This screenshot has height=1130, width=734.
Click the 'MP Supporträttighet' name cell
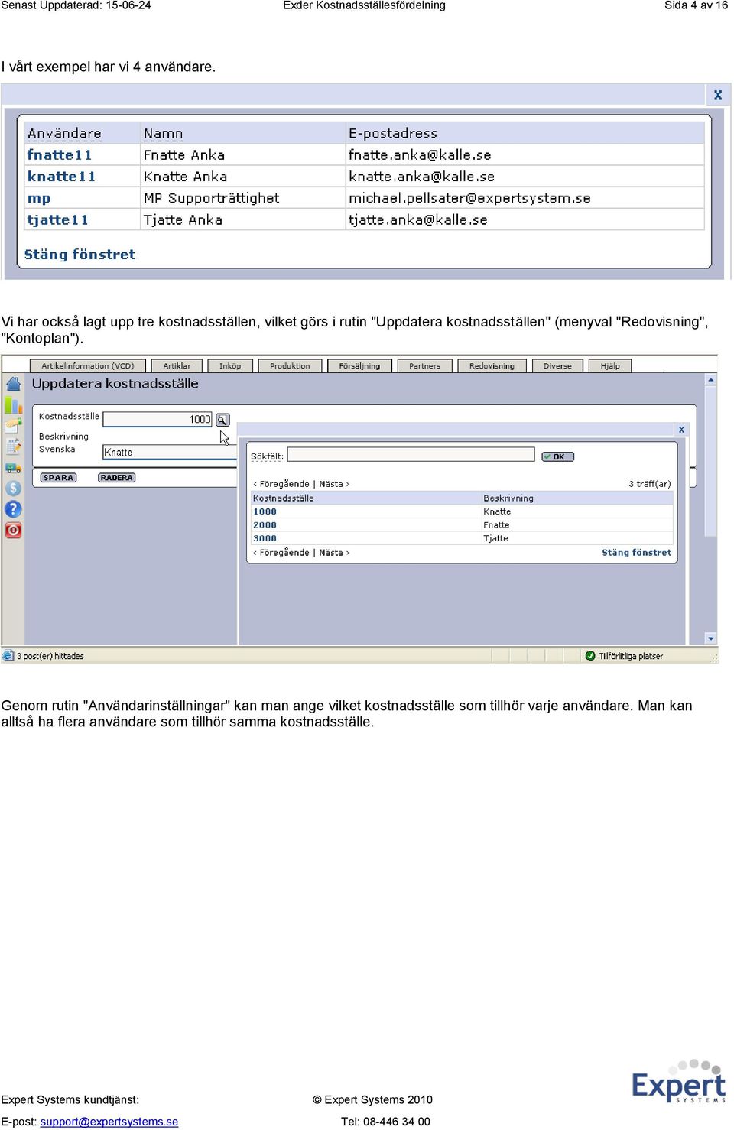pyautogui.click(x=211, y=198)
